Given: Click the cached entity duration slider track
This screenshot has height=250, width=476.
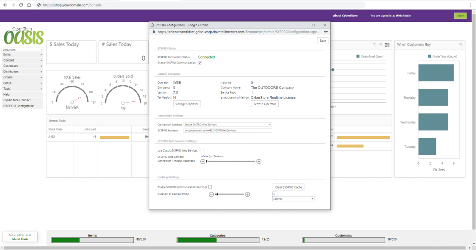Looking at the screenshot, I should click(x=230, y=194).
